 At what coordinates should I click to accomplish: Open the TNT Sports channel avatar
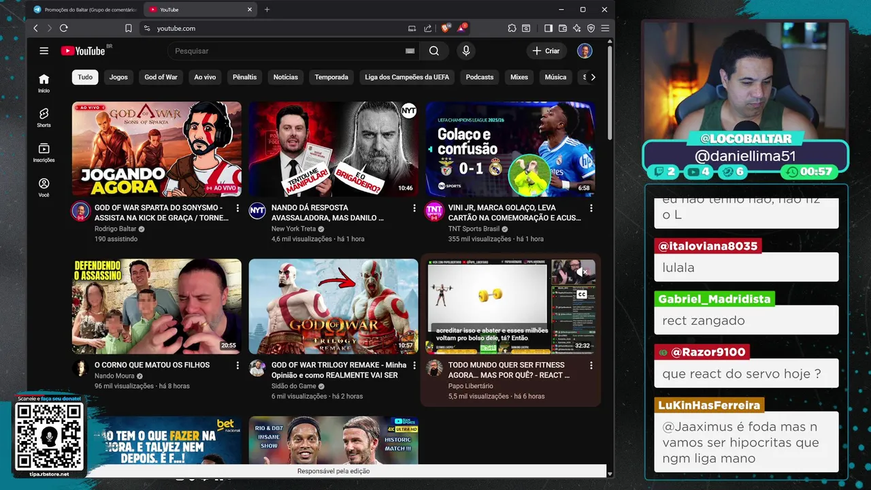pos(434,212)
